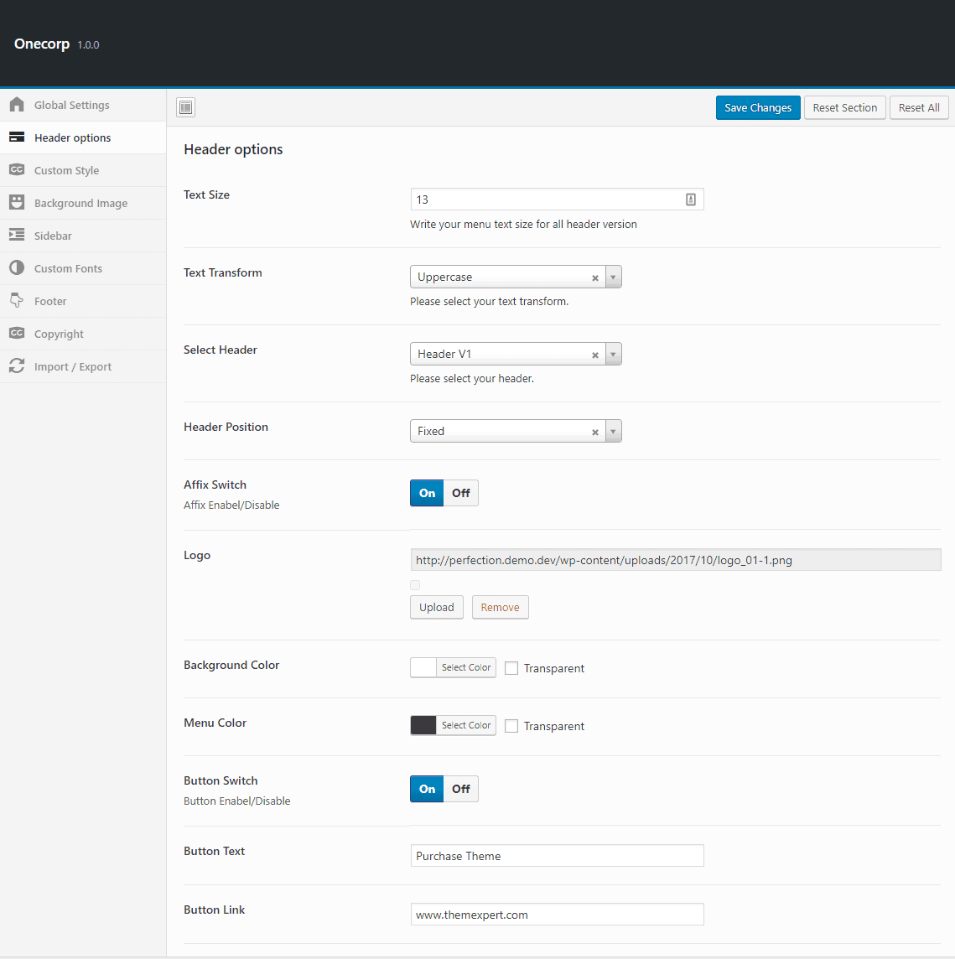This screenshot has width=955, height=959.
Task: Click inside the Button Link input field
Action: (557, 915)
